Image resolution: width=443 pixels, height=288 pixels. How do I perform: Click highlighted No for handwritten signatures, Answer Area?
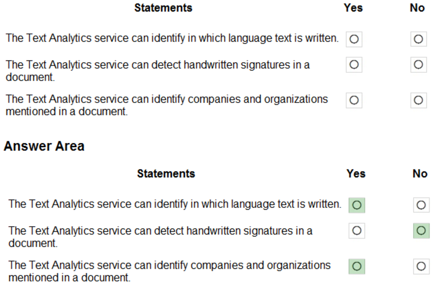coord(421,231)
